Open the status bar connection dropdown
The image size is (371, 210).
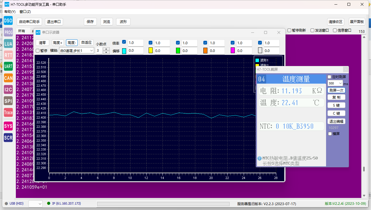point(36,204)
